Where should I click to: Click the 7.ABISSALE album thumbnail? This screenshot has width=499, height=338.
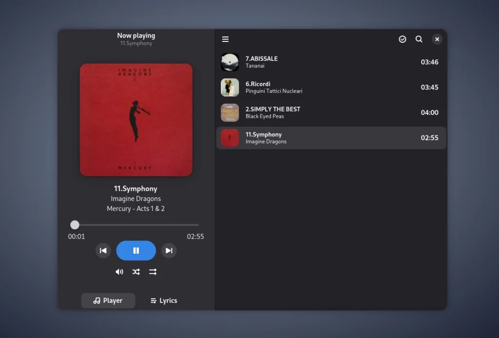tap(230, 62)
